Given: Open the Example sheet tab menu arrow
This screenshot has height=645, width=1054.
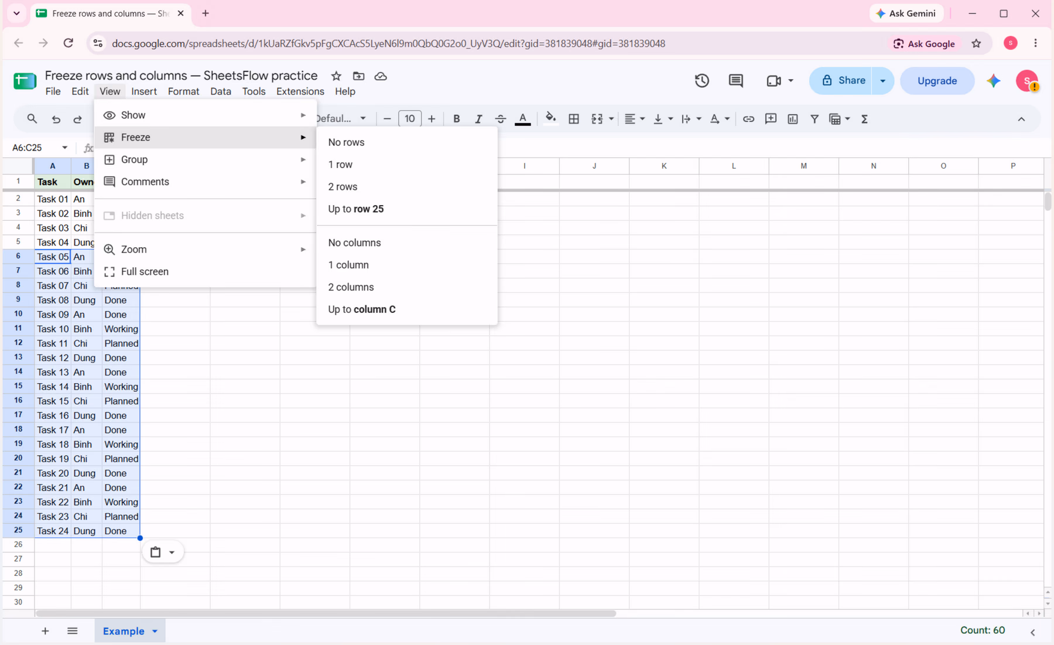Looking at the screenshot, I should click(x=155, y=631).
